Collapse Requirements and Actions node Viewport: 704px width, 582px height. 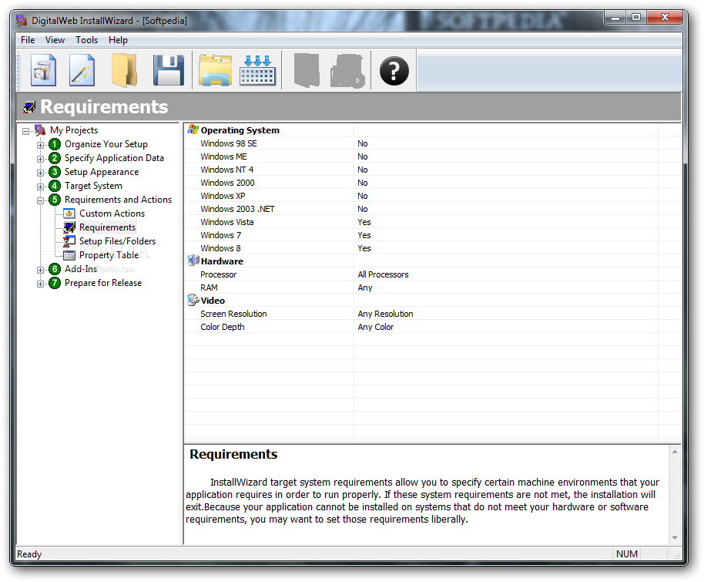point(40,201)
